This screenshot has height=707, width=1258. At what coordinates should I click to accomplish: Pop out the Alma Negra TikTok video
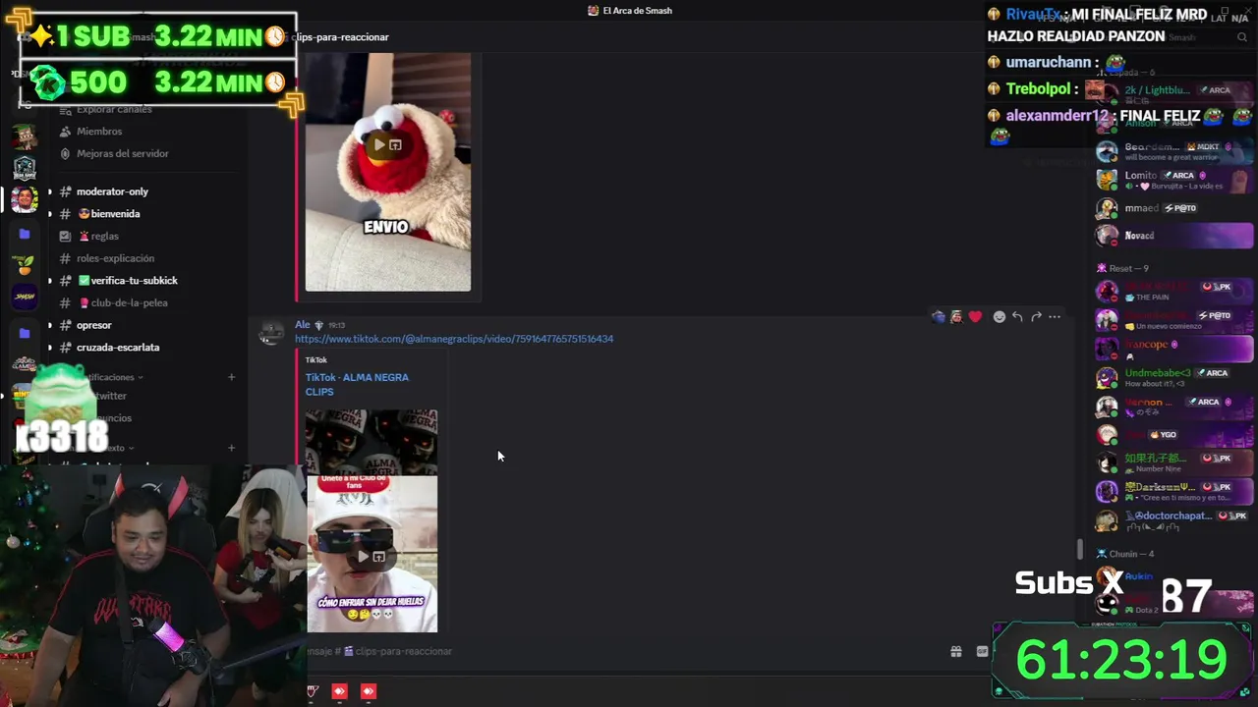tap(378, 557)
